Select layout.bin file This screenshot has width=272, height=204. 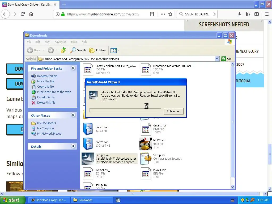click(153, 173)
